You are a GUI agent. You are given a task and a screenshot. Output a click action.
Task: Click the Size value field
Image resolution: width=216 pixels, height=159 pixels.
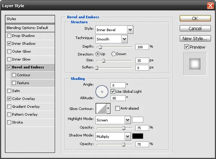142,61
